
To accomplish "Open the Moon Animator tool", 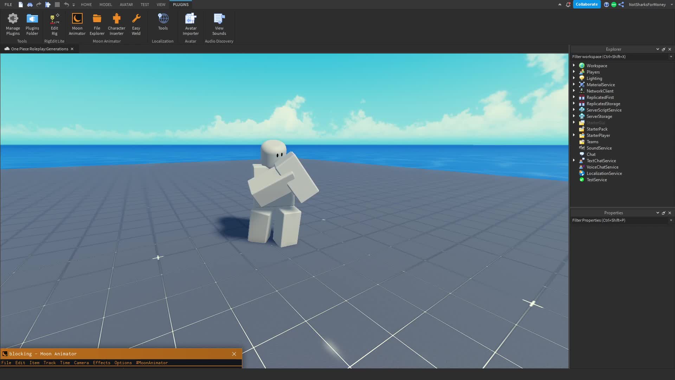I will click(77, 24).
